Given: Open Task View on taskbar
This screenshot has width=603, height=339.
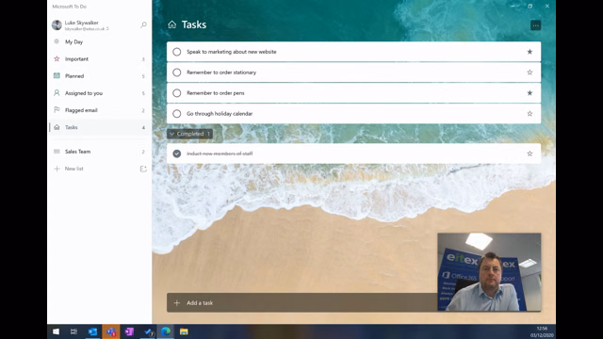Looking at the screenshot, I should click(x=73, y=331).
